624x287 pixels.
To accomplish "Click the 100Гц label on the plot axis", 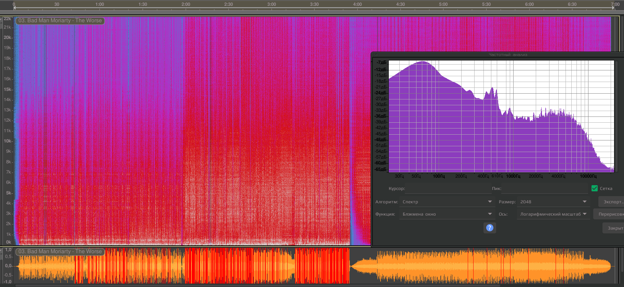I will [x=439, y=176].
